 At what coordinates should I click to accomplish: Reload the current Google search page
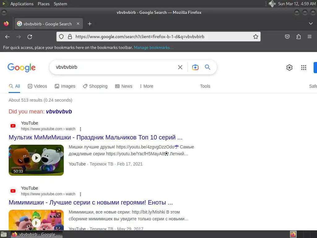pyautogui.click(x=30, y=37)
